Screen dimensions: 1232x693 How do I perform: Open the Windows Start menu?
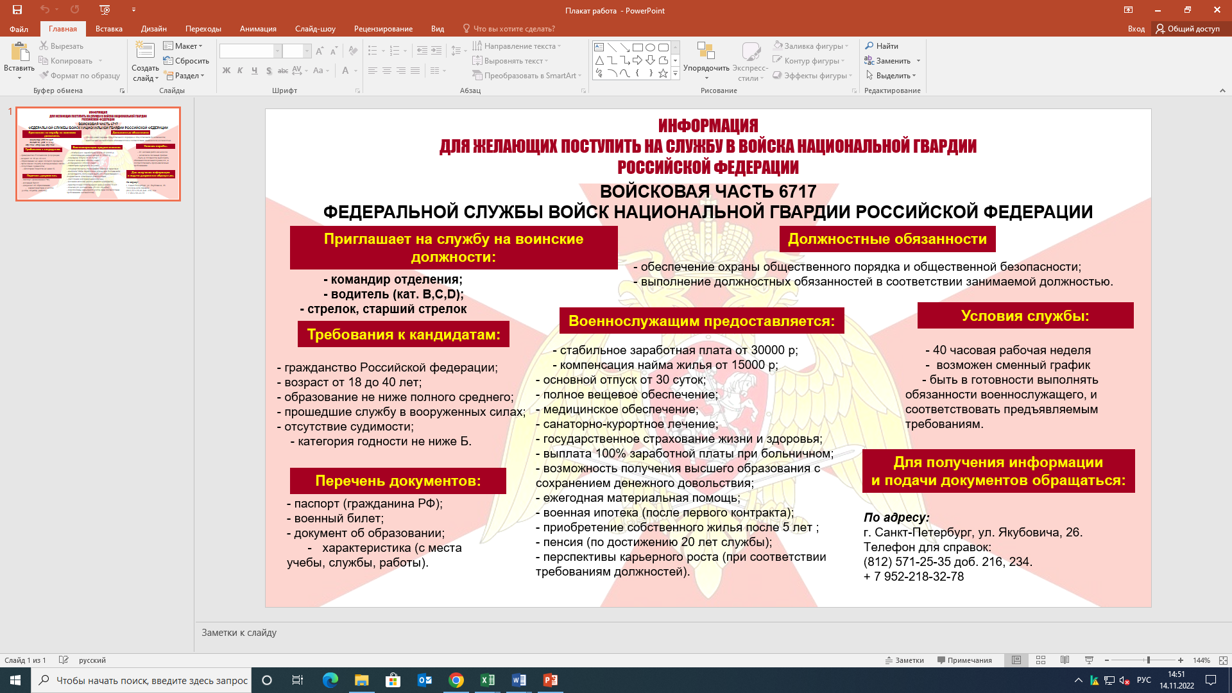[x=15, y=680]
